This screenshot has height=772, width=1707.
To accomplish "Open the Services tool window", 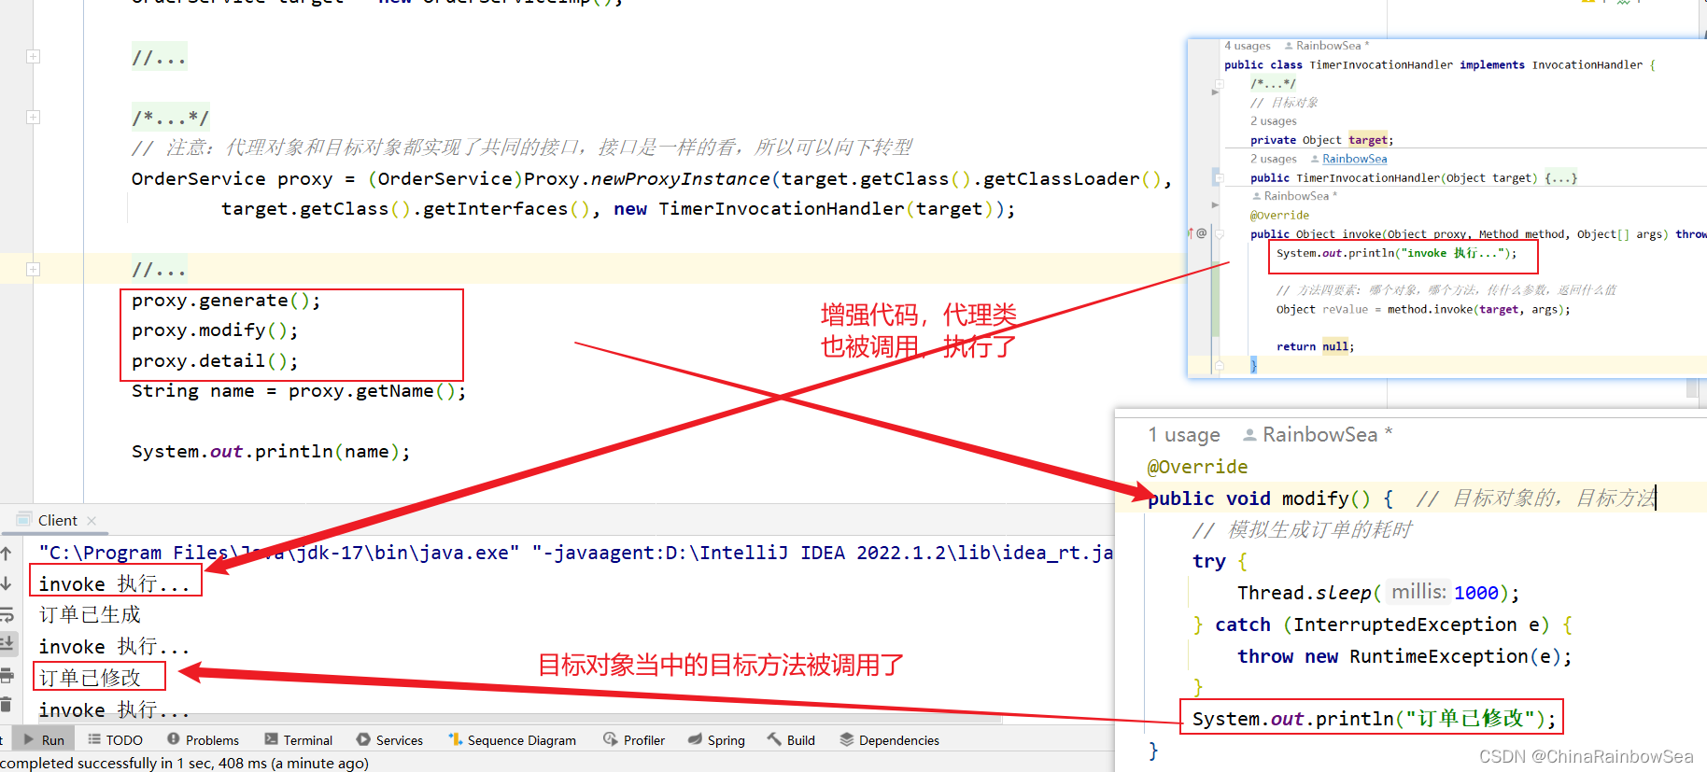I will [389, 740].
